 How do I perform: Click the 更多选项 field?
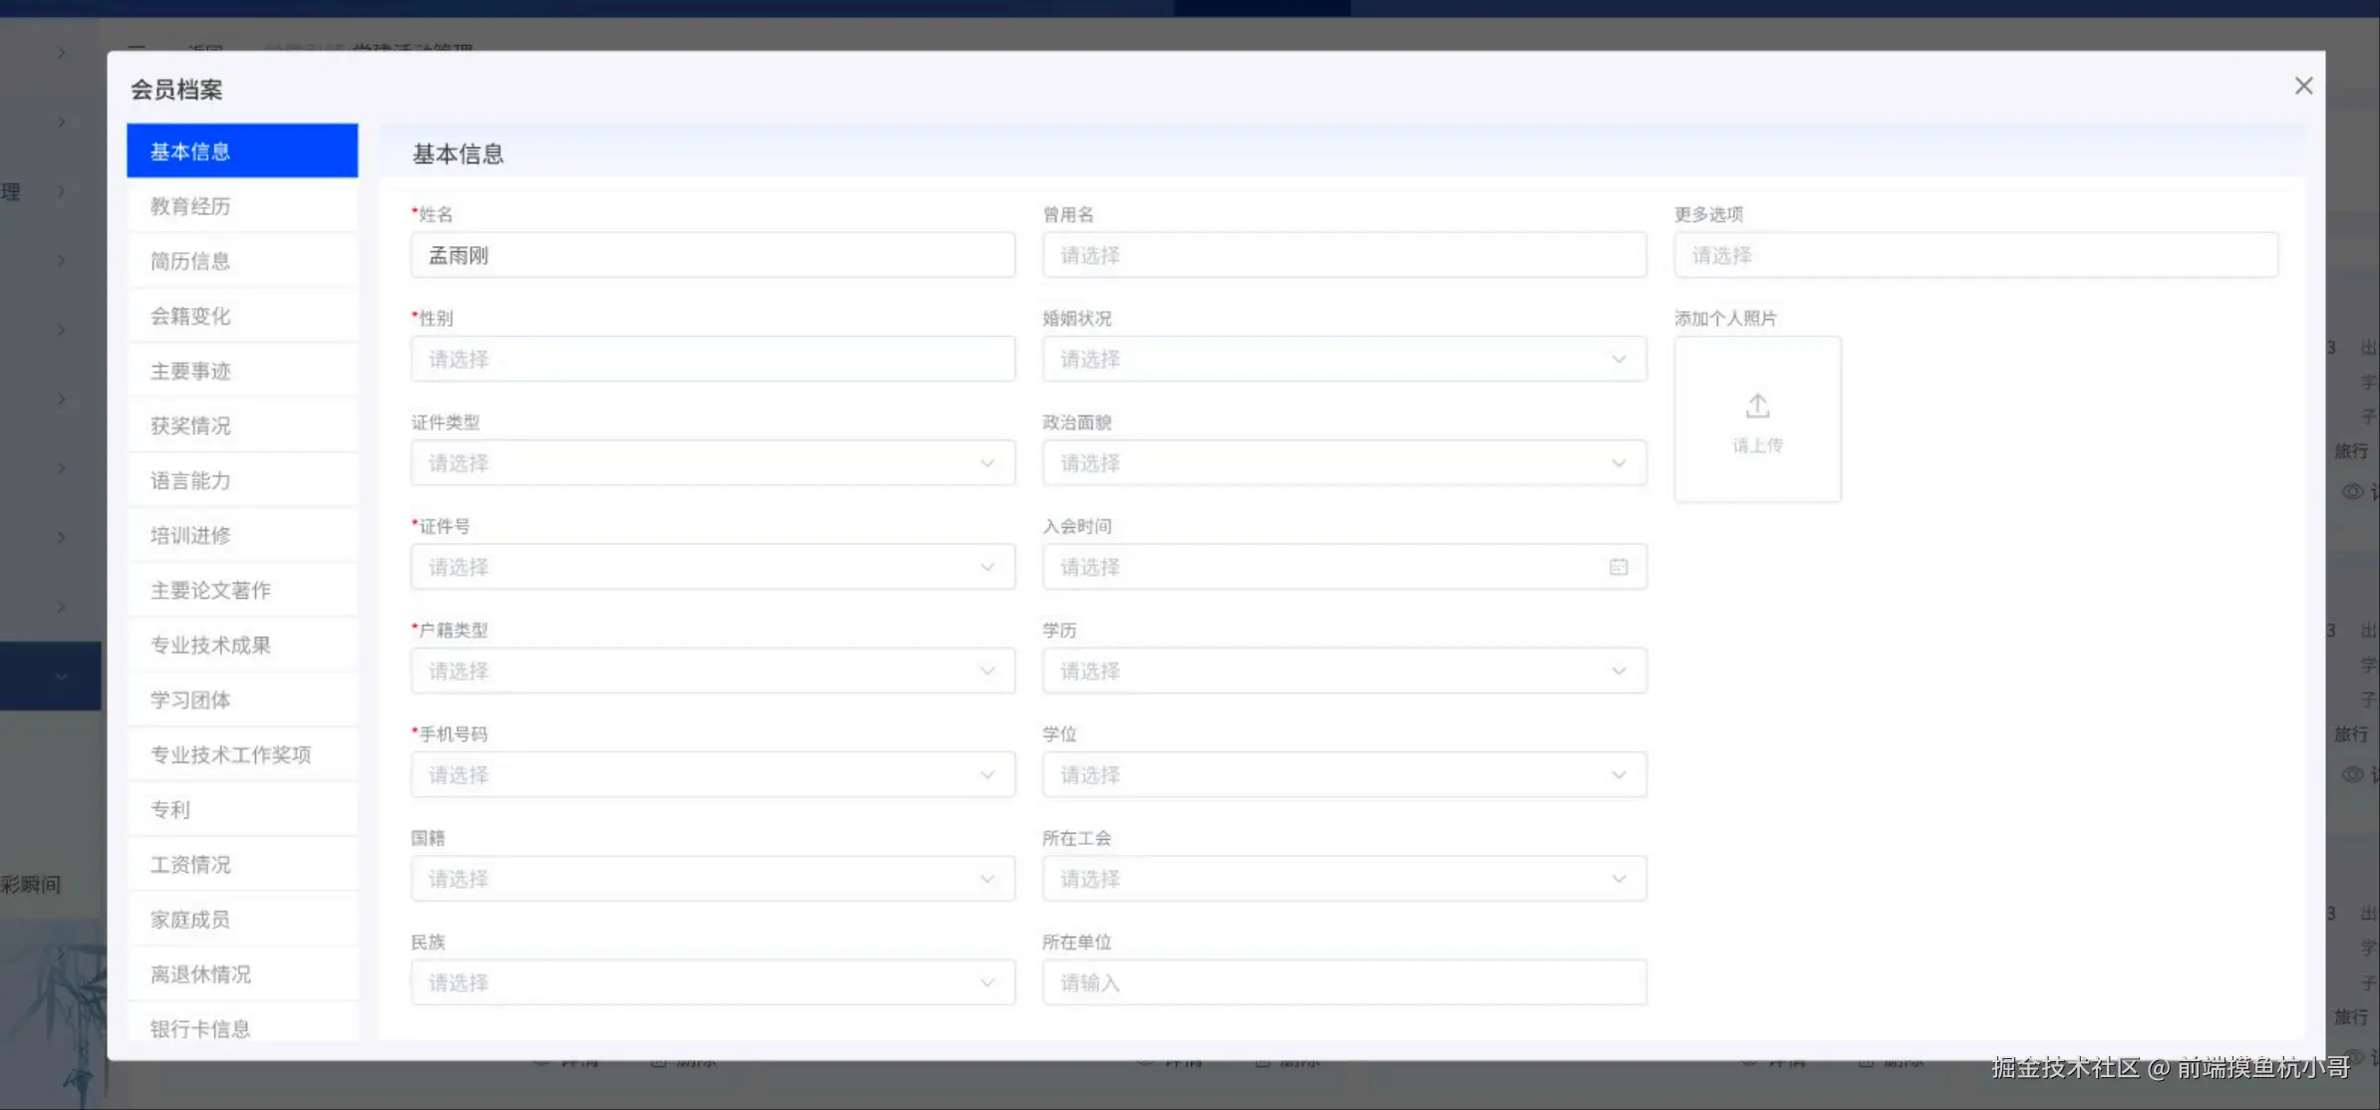1975,256
